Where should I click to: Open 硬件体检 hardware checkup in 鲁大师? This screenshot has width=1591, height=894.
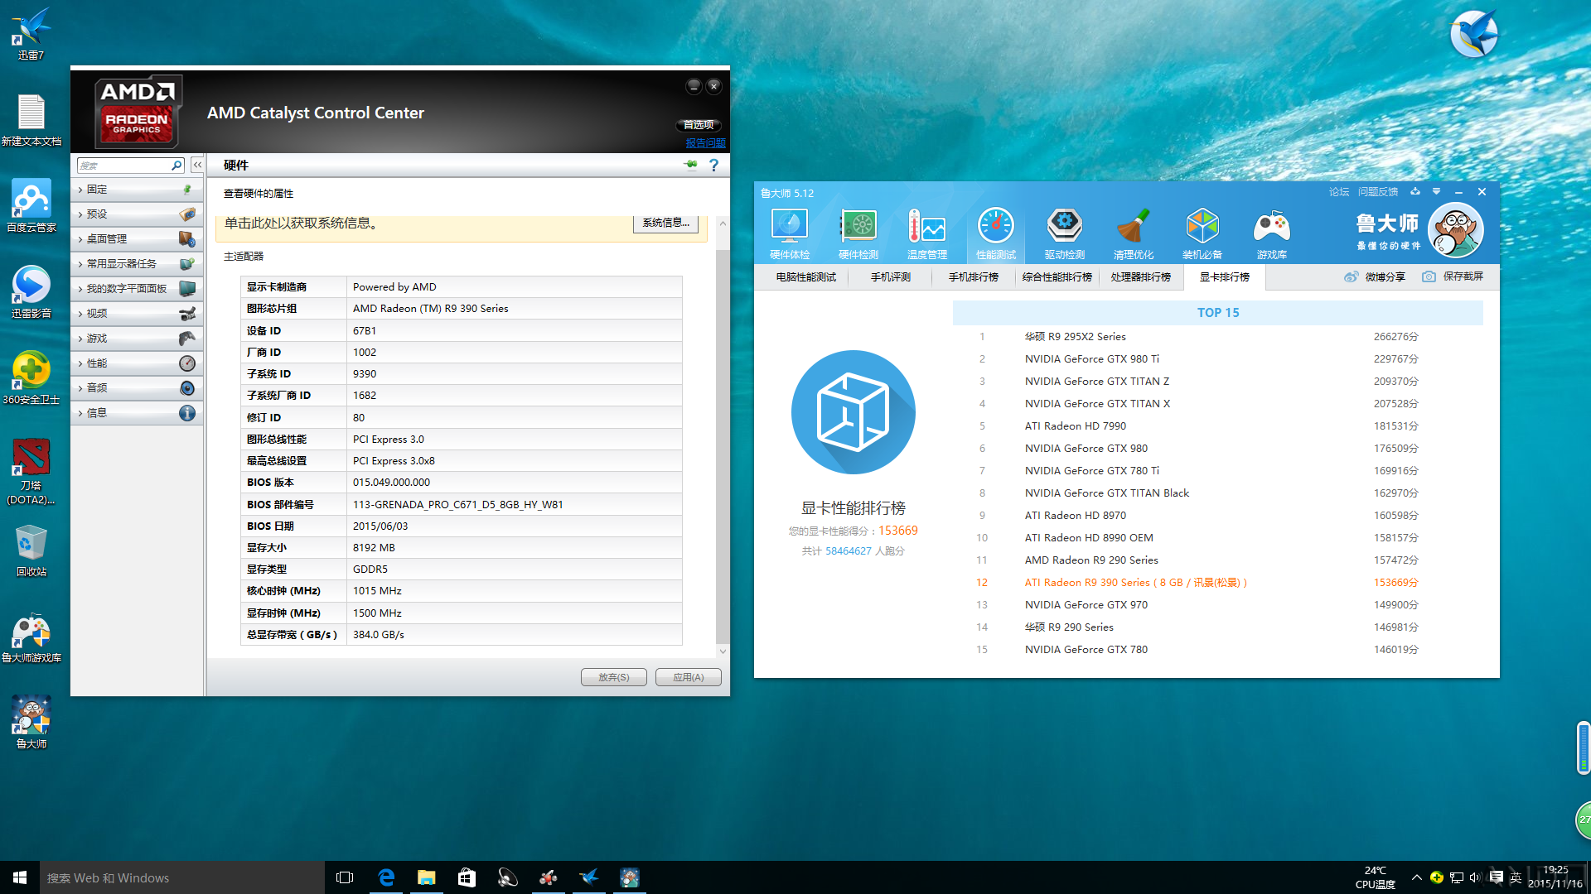coord(789,233)
